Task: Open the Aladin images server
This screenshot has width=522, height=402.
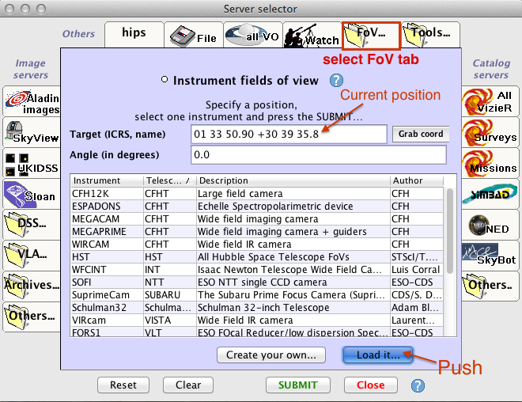Action: (x=32, y=103)
